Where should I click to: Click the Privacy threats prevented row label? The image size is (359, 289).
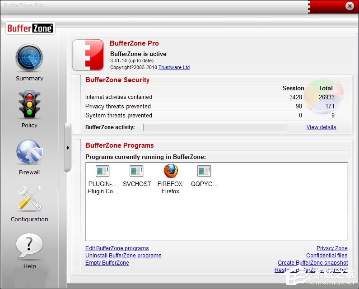tap(118, 106)
